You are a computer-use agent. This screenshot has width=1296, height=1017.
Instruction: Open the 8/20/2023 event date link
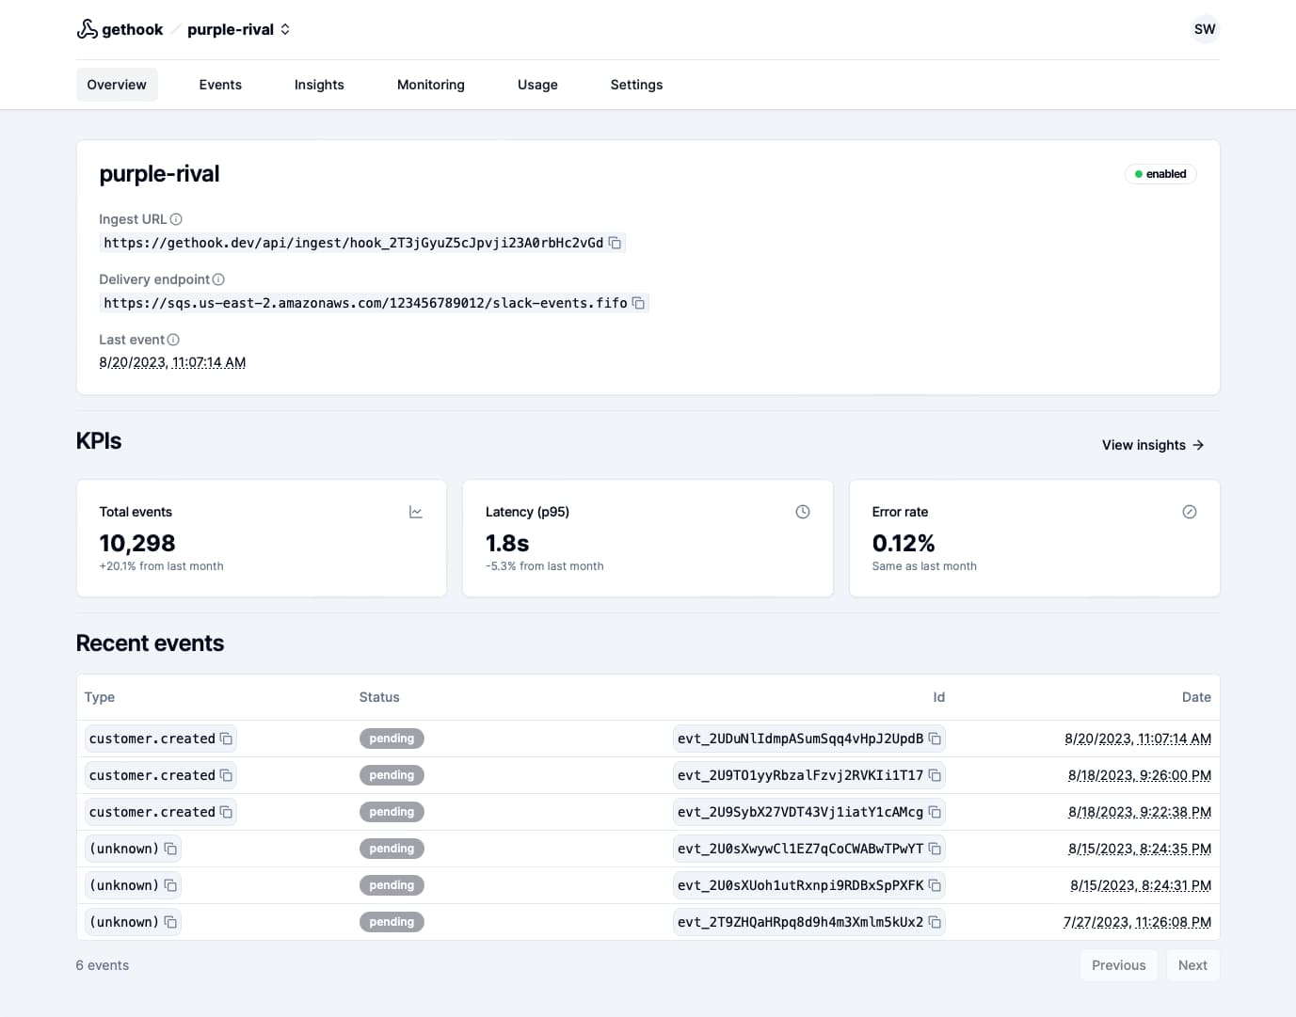click(x=1137, y=739)
